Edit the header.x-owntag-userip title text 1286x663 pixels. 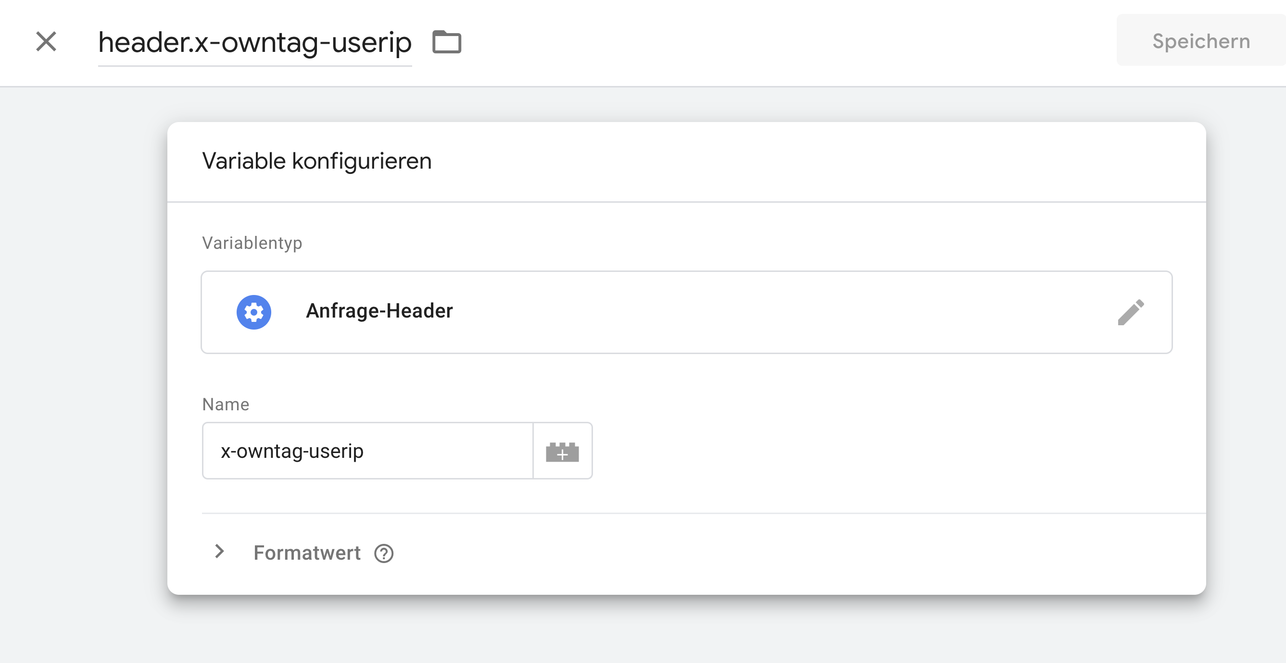(254, 42)
